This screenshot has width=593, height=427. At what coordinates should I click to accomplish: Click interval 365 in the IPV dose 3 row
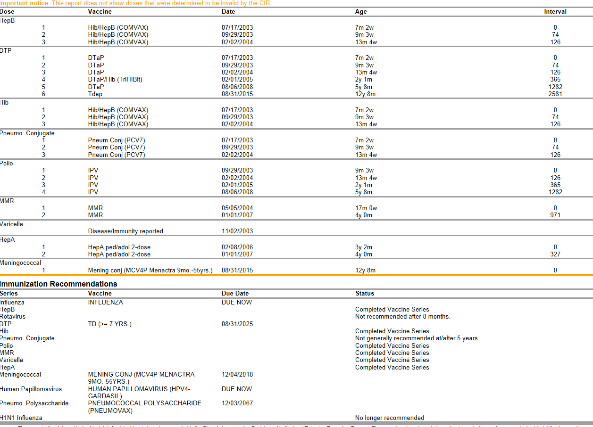pyautogui.click(x=555, y=185)
